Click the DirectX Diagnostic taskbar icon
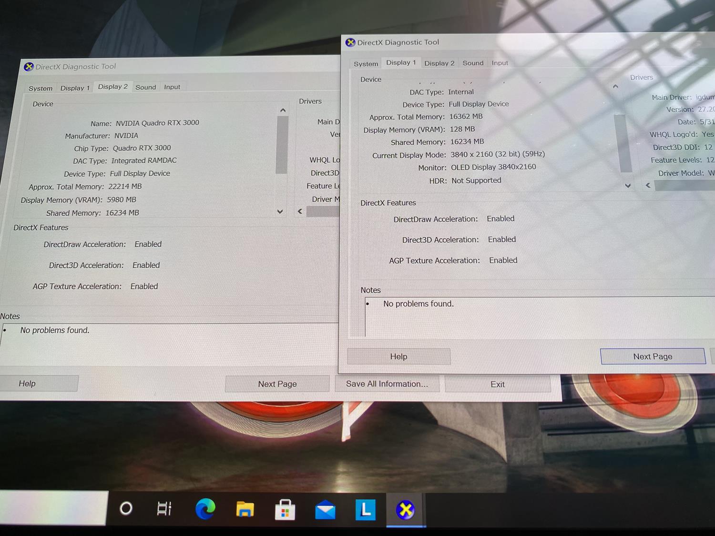 (x=406, y=510)
